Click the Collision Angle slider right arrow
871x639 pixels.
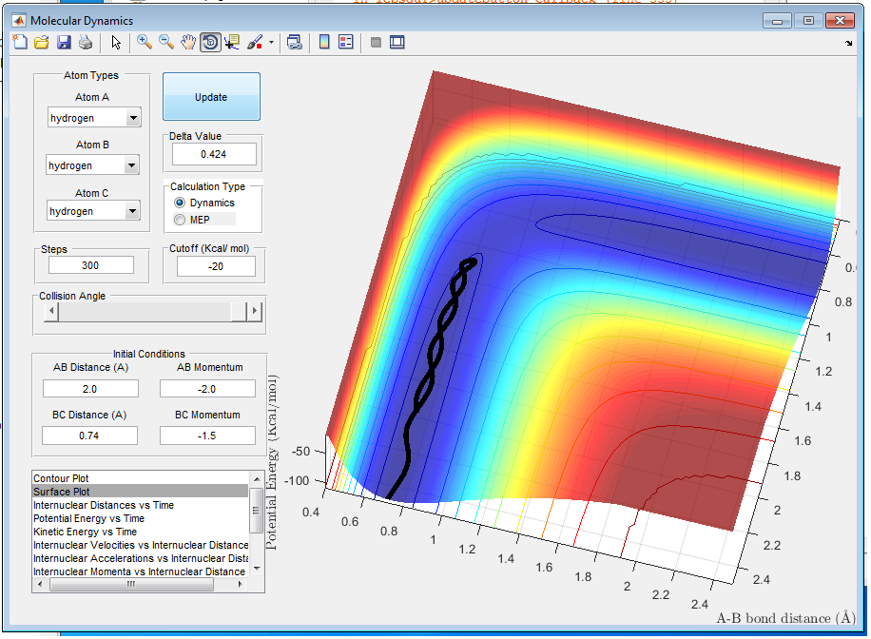click(254, 312)
